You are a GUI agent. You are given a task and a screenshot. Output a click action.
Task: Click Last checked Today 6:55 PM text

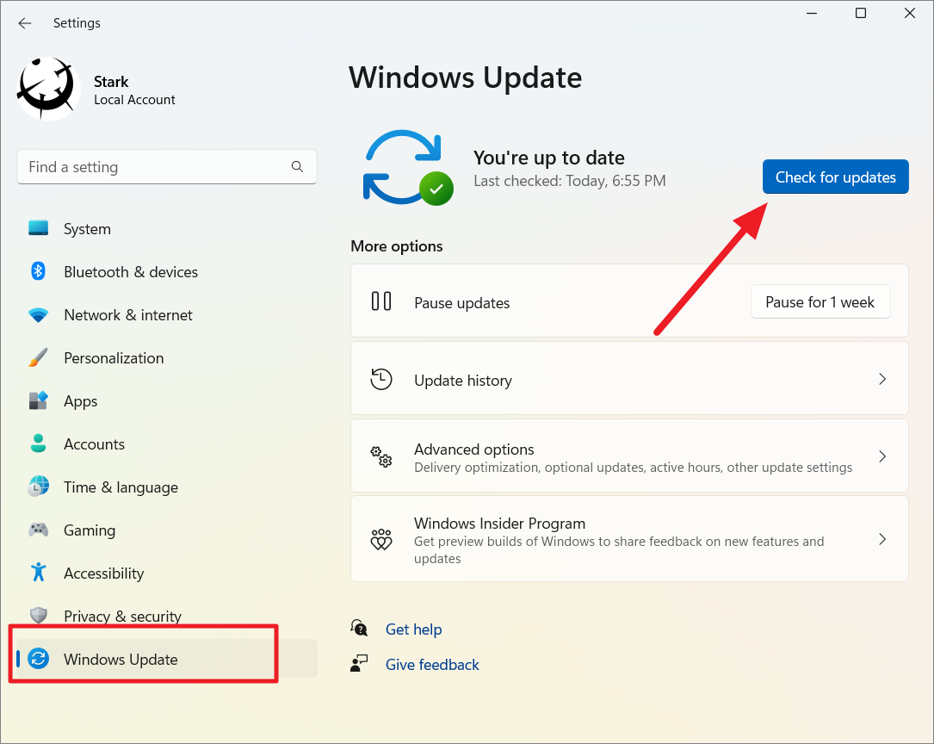(x=570, y=181)
